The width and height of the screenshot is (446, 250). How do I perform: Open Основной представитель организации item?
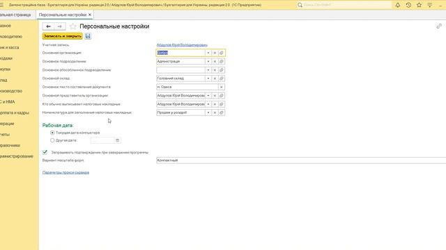(222, 96)
